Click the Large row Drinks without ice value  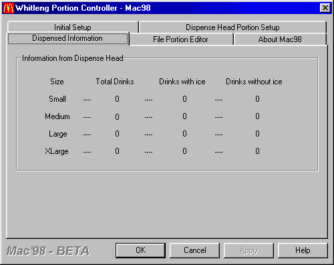[257, 134]
